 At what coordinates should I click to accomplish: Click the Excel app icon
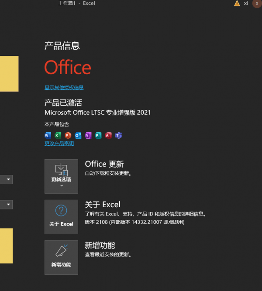(58, 136)
